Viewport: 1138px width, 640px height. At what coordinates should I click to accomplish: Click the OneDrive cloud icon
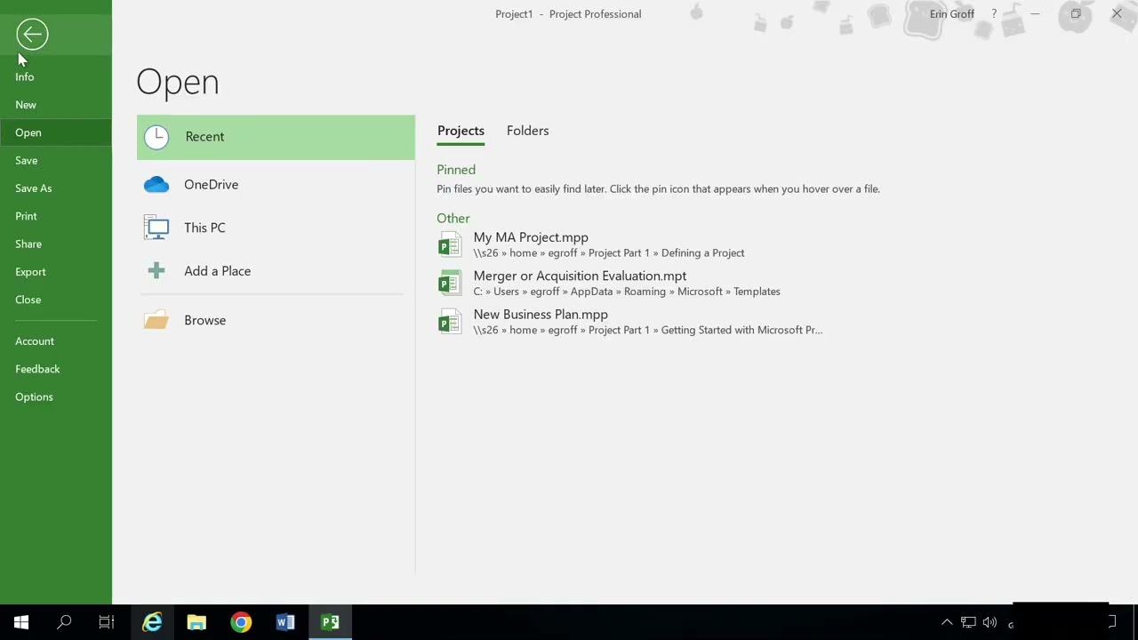click(x=156, y=184)
